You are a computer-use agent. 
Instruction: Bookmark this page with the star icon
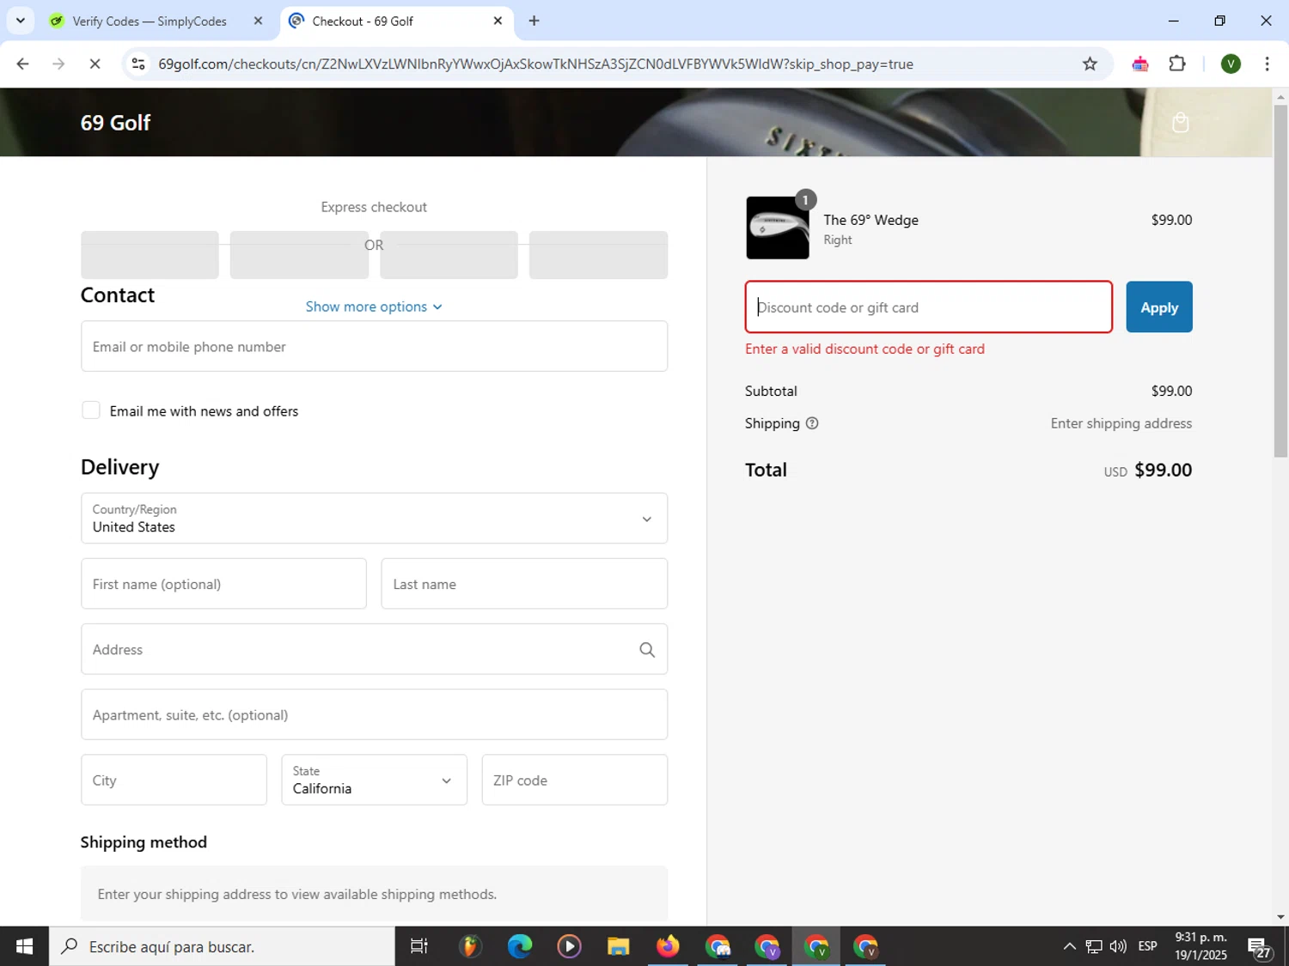point(1090,64)
